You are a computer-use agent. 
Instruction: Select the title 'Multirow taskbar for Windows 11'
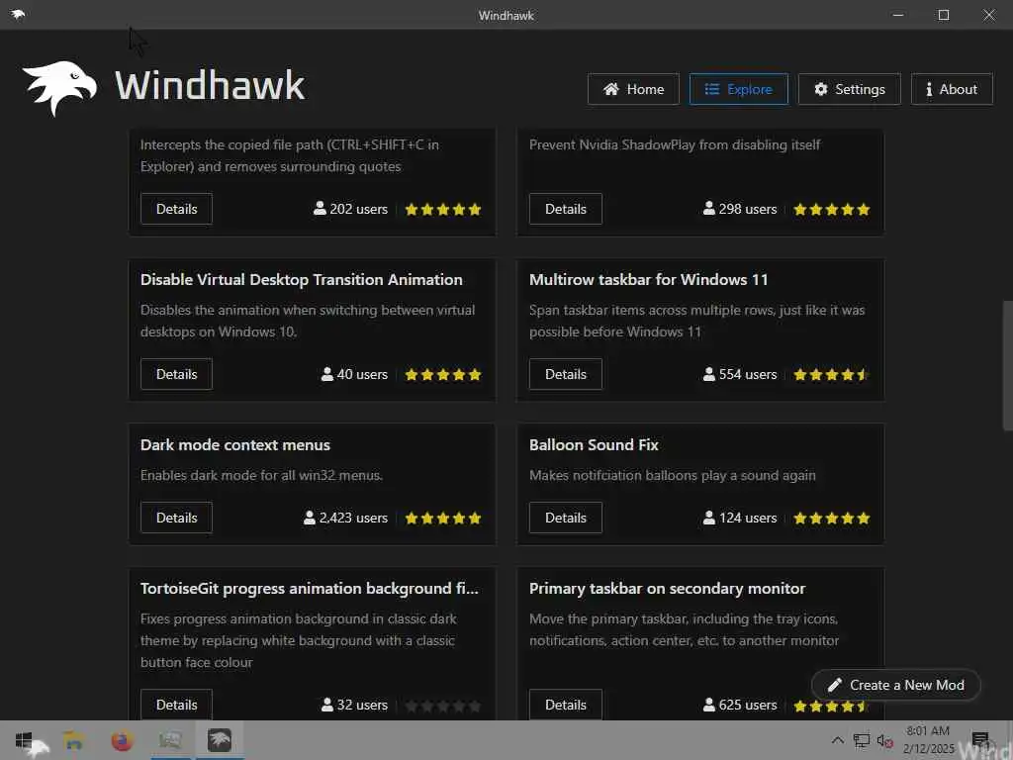[649, 280]
